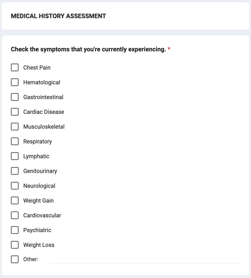Click the symptoms question title text
Viewport: 251px width, 278px height.
point(88,49)
